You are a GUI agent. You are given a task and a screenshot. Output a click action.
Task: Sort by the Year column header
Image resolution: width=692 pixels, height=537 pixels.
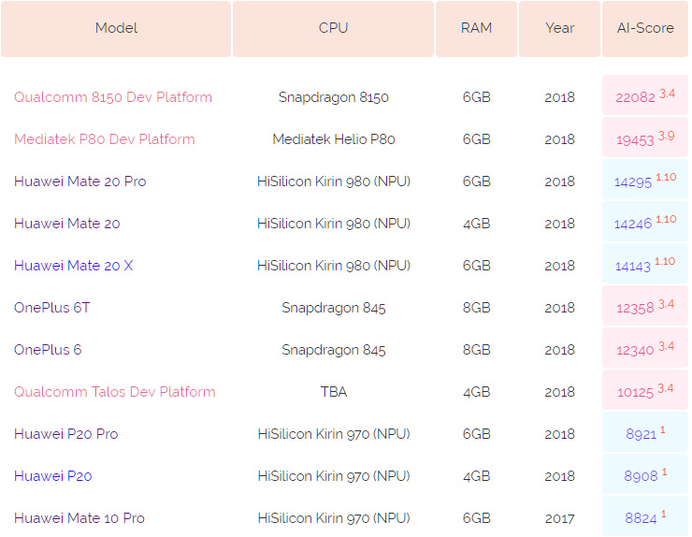[x=559, y=28]
